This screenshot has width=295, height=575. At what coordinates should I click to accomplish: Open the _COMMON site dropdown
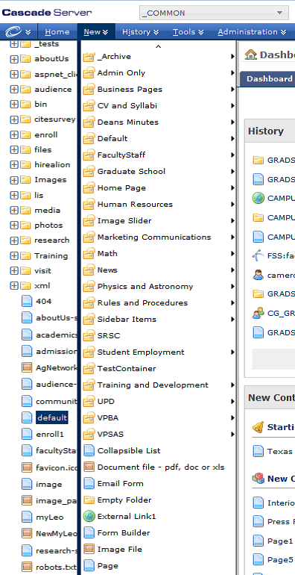(x=214, y=13)
